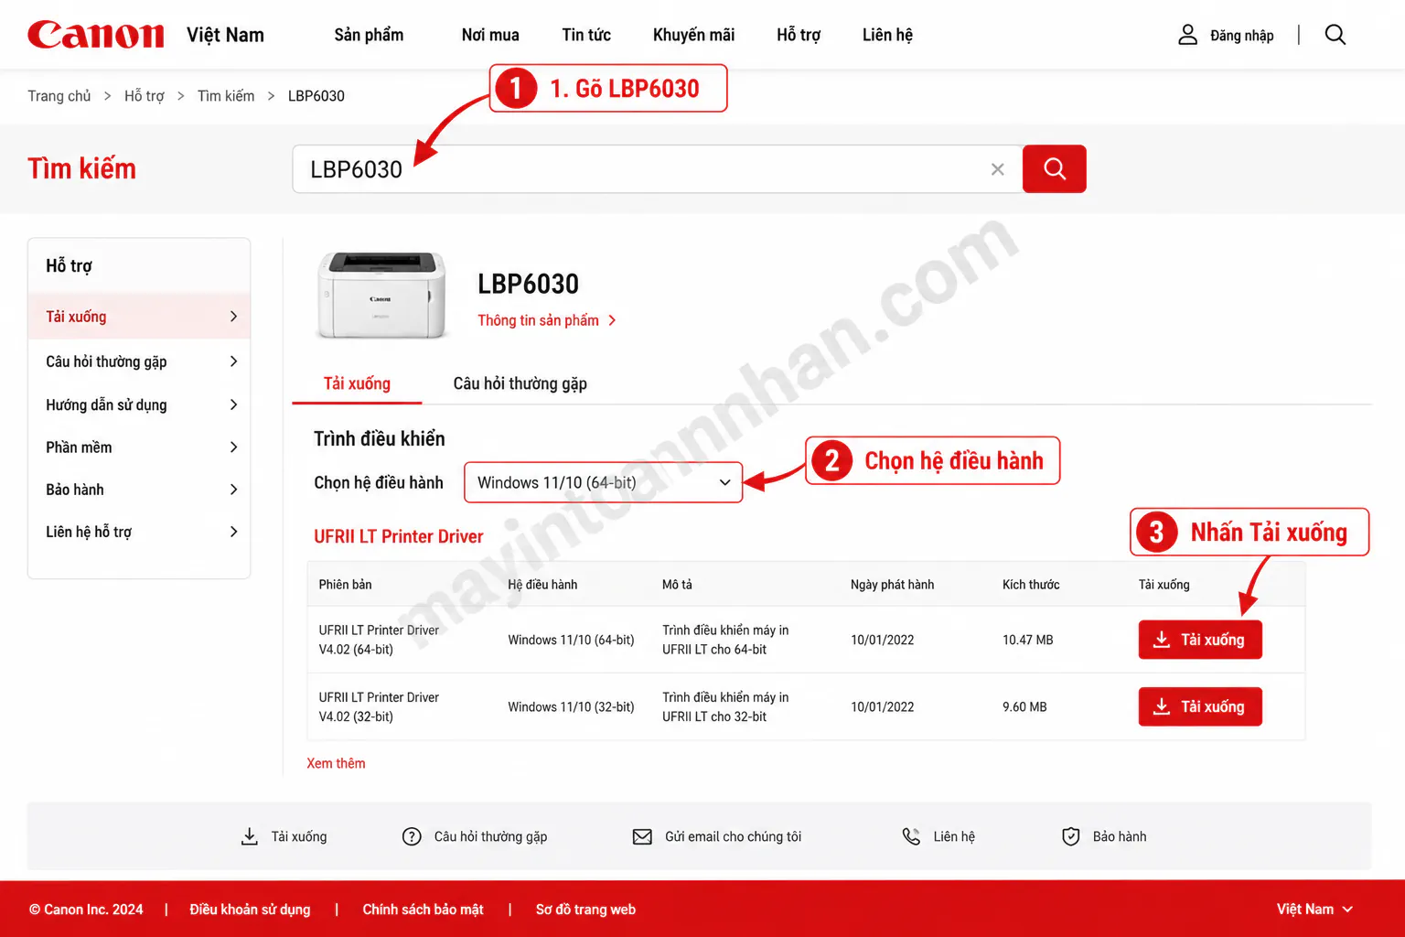Image resolution: width=1405 pixels, height=937 pixels.
Task: Click the 'UFRII LT Printer Driver V4.02 (32-bit)' cell
Action: point(379,706)
